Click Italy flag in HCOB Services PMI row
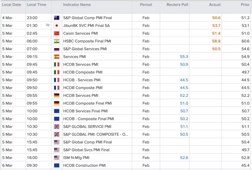Screen dimensions: 252x170 pos(56,64)
